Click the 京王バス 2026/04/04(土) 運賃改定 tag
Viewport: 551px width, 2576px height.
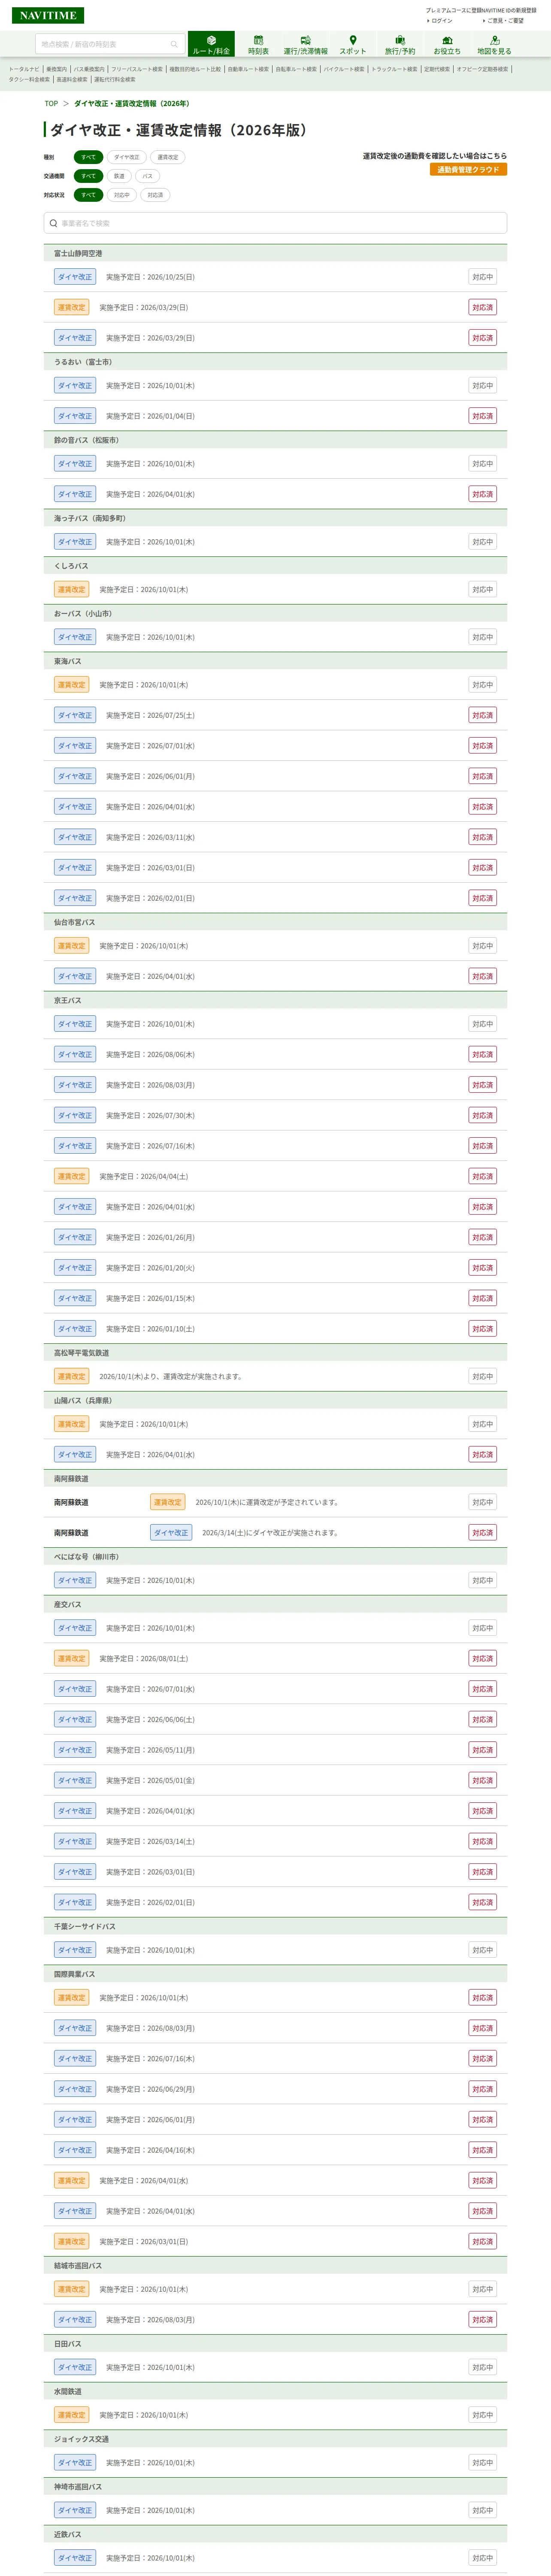pyautogui.click(x=71, y=1176)
